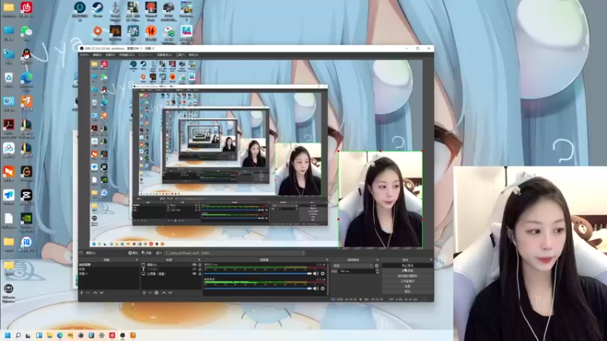
Task: Select the third scene in scenes list
Action: [x=109, y=274]
